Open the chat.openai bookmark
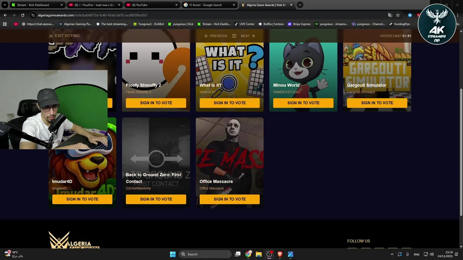Image resolution: width=463 pixels, height=260 pixels. coord(38,24)
